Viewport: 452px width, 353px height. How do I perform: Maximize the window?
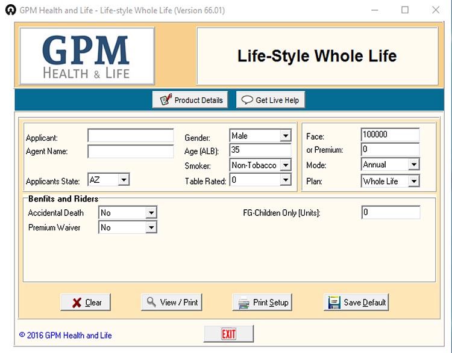point(405,10)
